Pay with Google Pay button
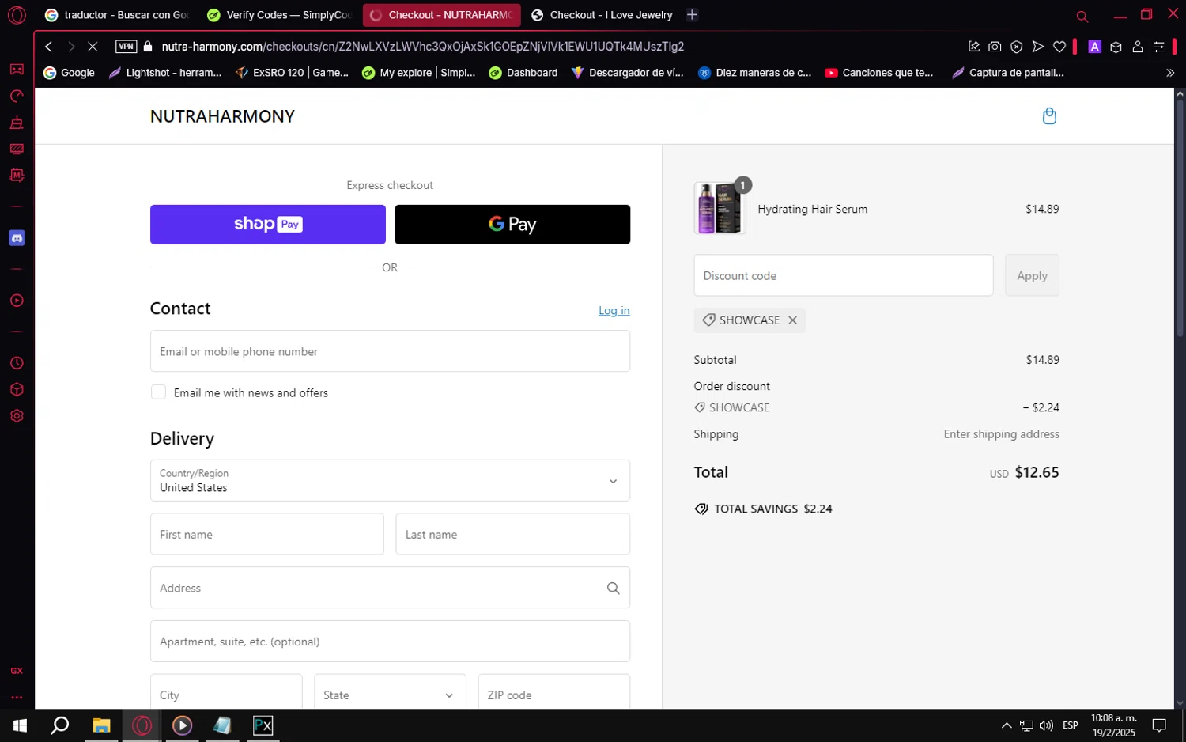 click(512, 225)
